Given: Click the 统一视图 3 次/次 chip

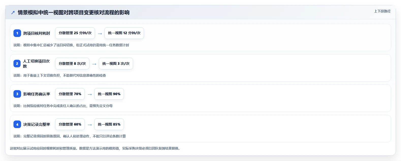Looking at the screenshot, I should (116, 64).
